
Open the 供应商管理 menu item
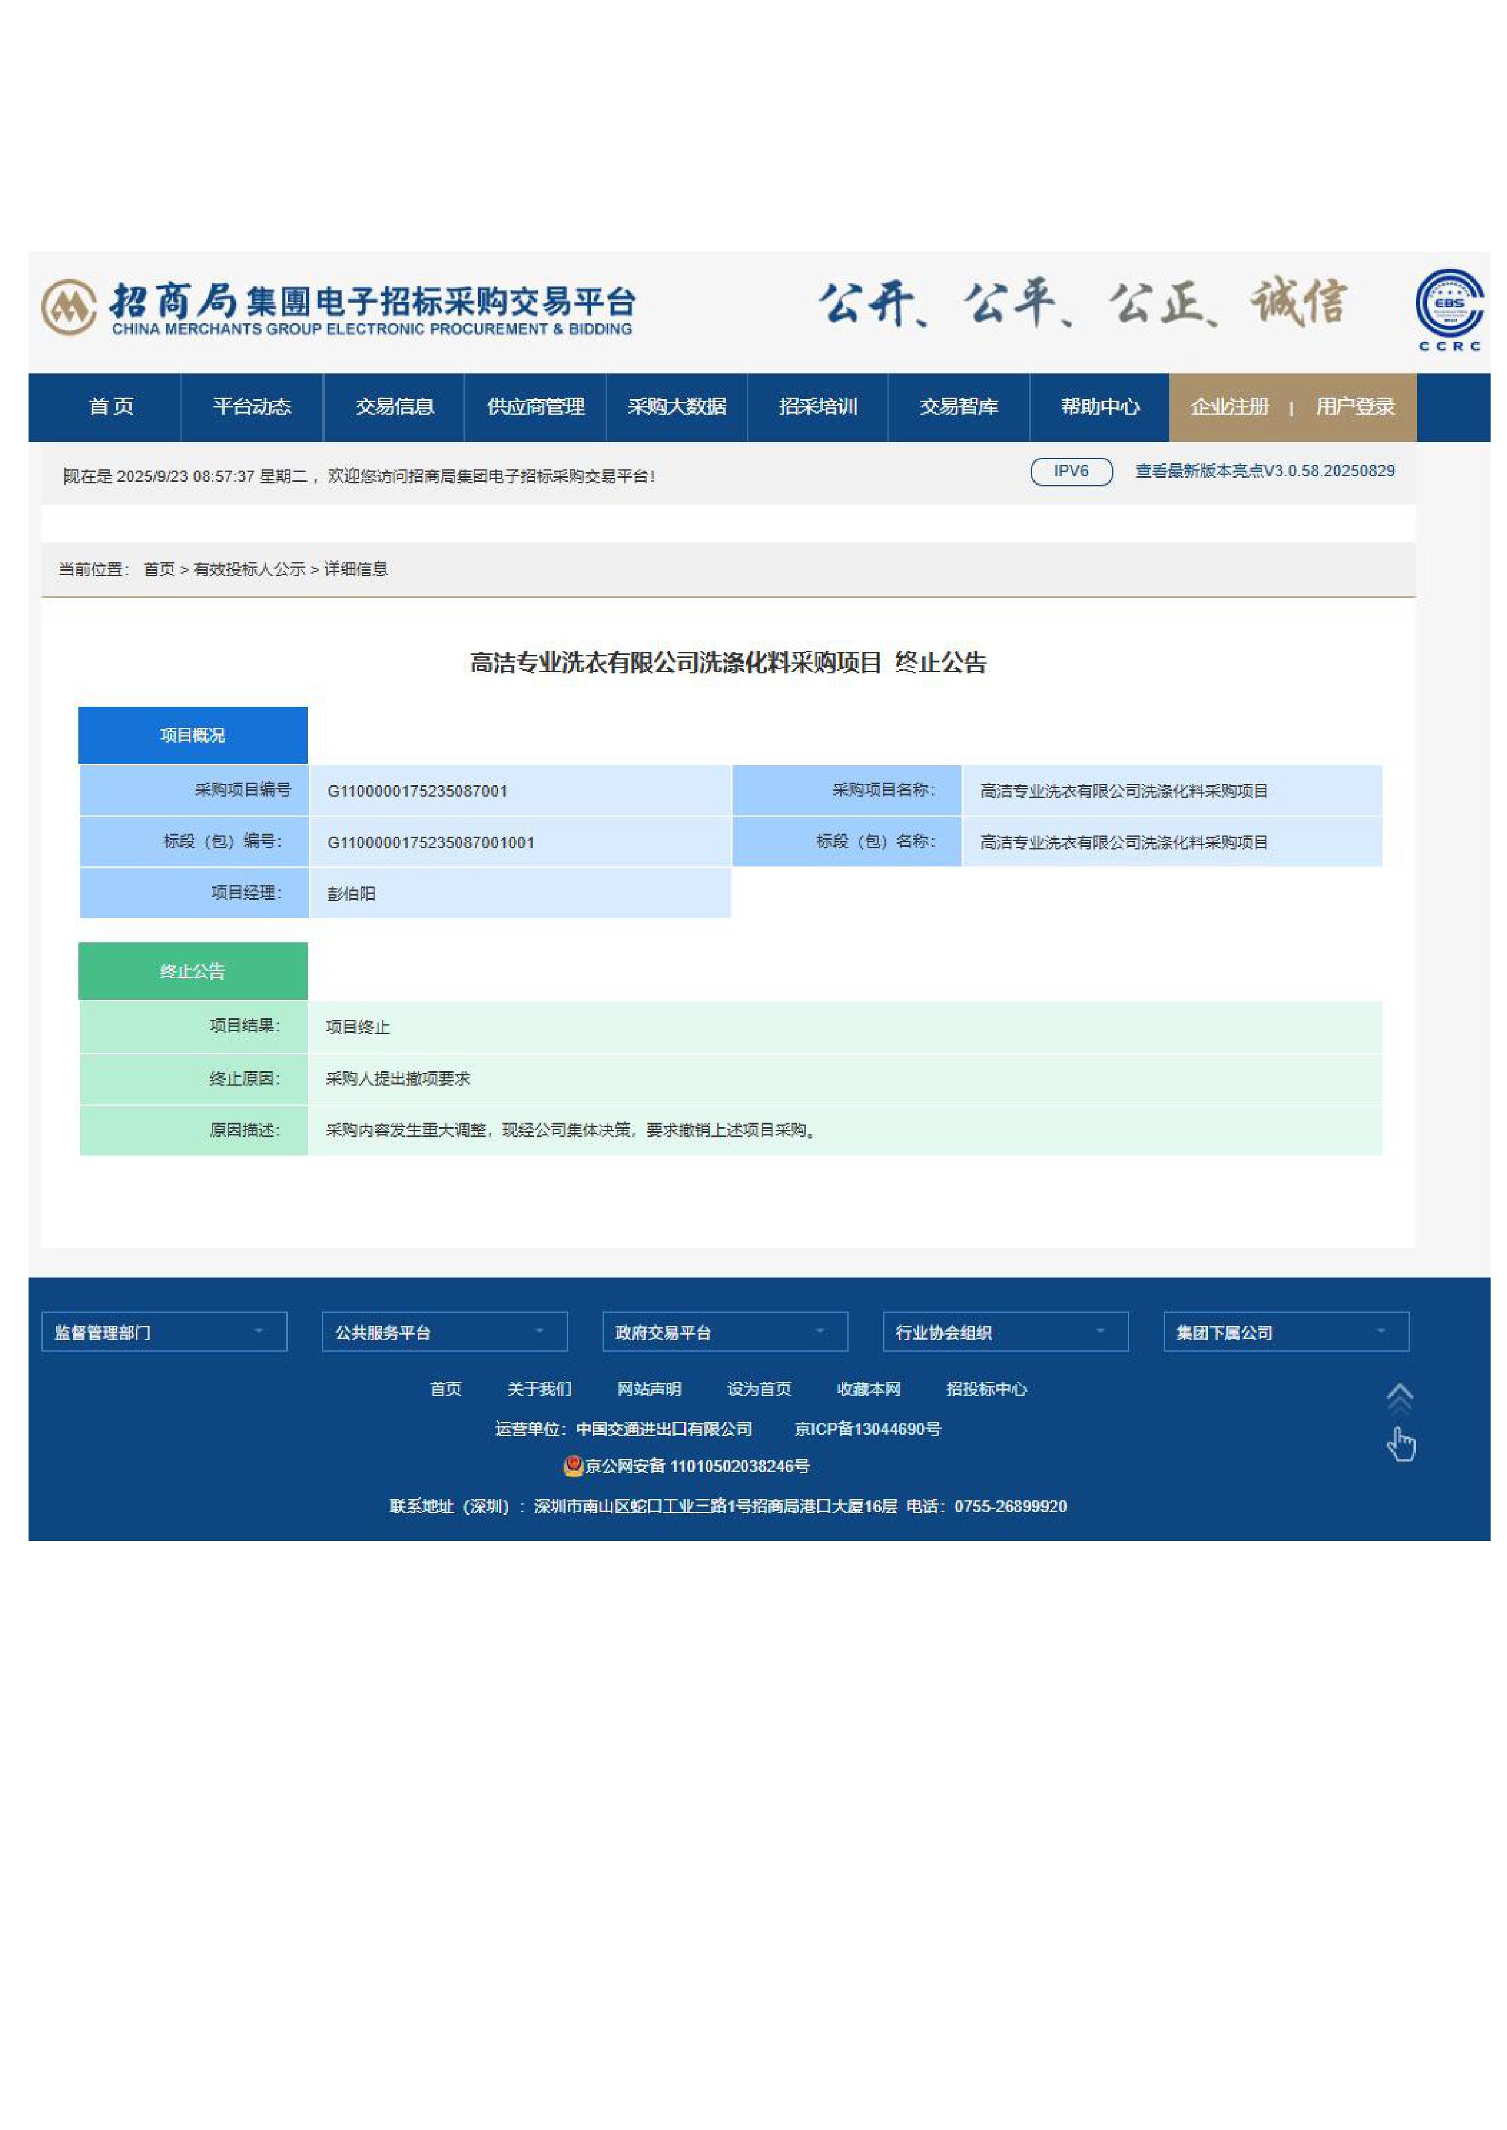point(535,406)
